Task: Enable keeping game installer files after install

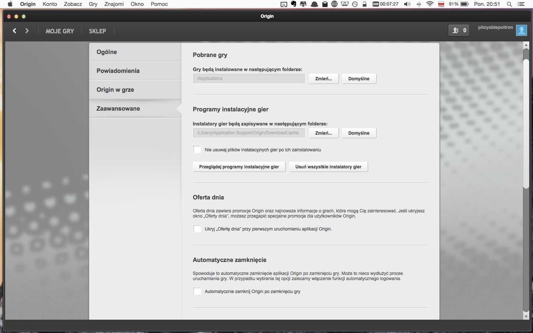Action: (x=197, y=149)
